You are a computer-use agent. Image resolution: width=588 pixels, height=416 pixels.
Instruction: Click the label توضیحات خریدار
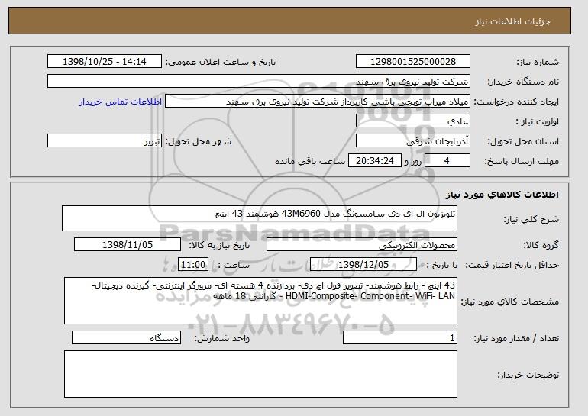[x=528, y=375]
